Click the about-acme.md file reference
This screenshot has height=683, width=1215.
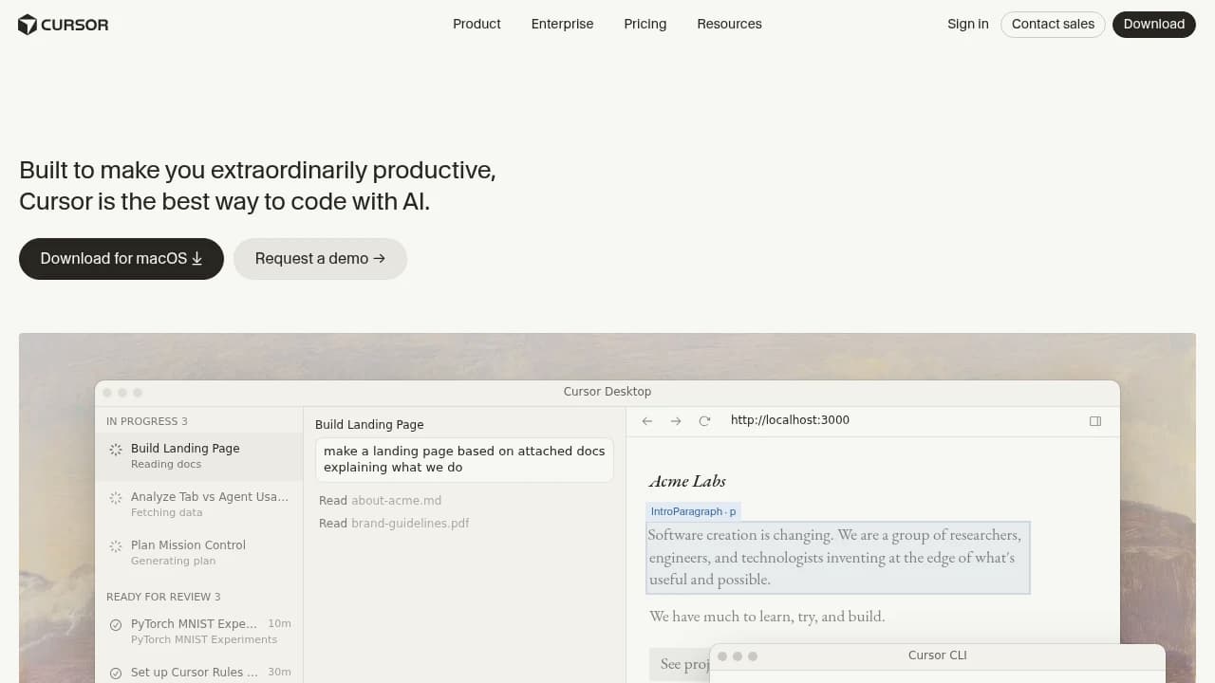point(397,501)
